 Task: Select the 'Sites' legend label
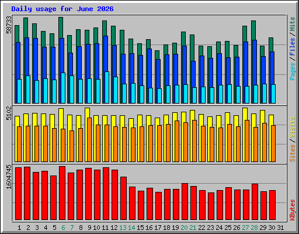293,153
